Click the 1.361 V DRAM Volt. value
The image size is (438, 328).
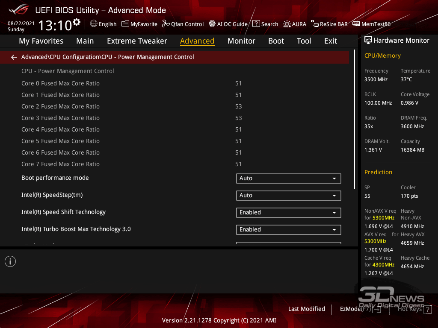(373, 150)
